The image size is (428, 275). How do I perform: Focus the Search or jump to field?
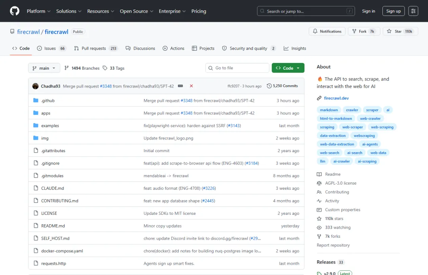(x=306, y=11)
